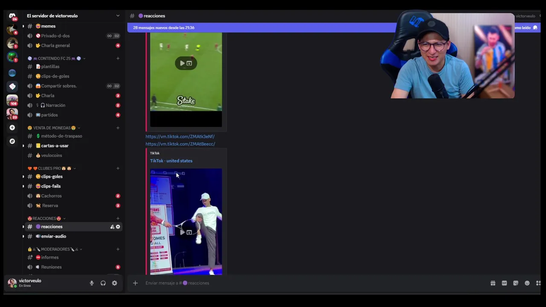Open the informes channel
The image size is (546, 307).
click(73, 258)
